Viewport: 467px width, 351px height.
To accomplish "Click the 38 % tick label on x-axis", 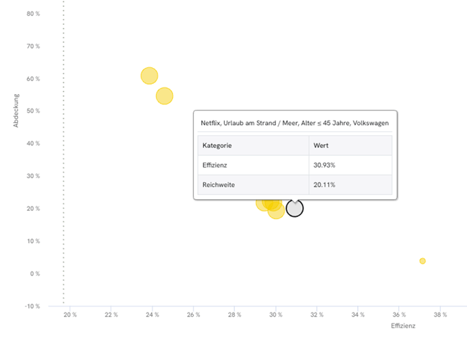I will (440, 315).
